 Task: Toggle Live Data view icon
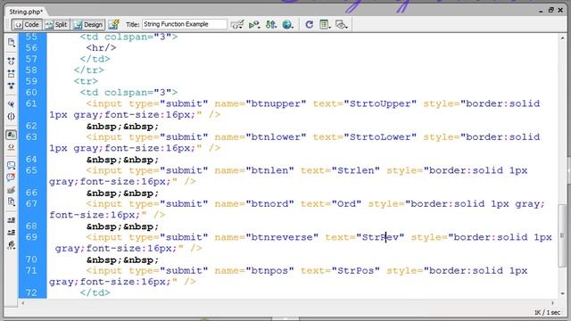tap(113, 24)
